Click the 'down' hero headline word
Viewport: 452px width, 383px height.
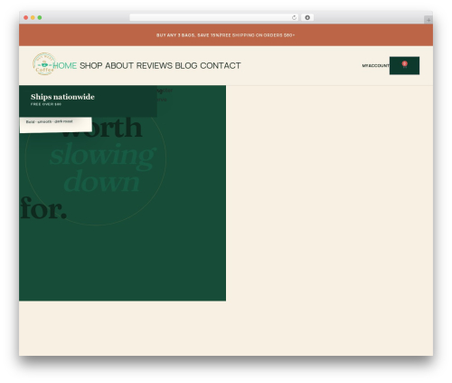[101, 182]
